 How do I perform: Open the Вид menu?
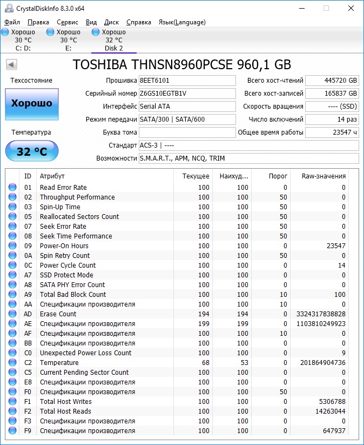(x=91, y=22)
